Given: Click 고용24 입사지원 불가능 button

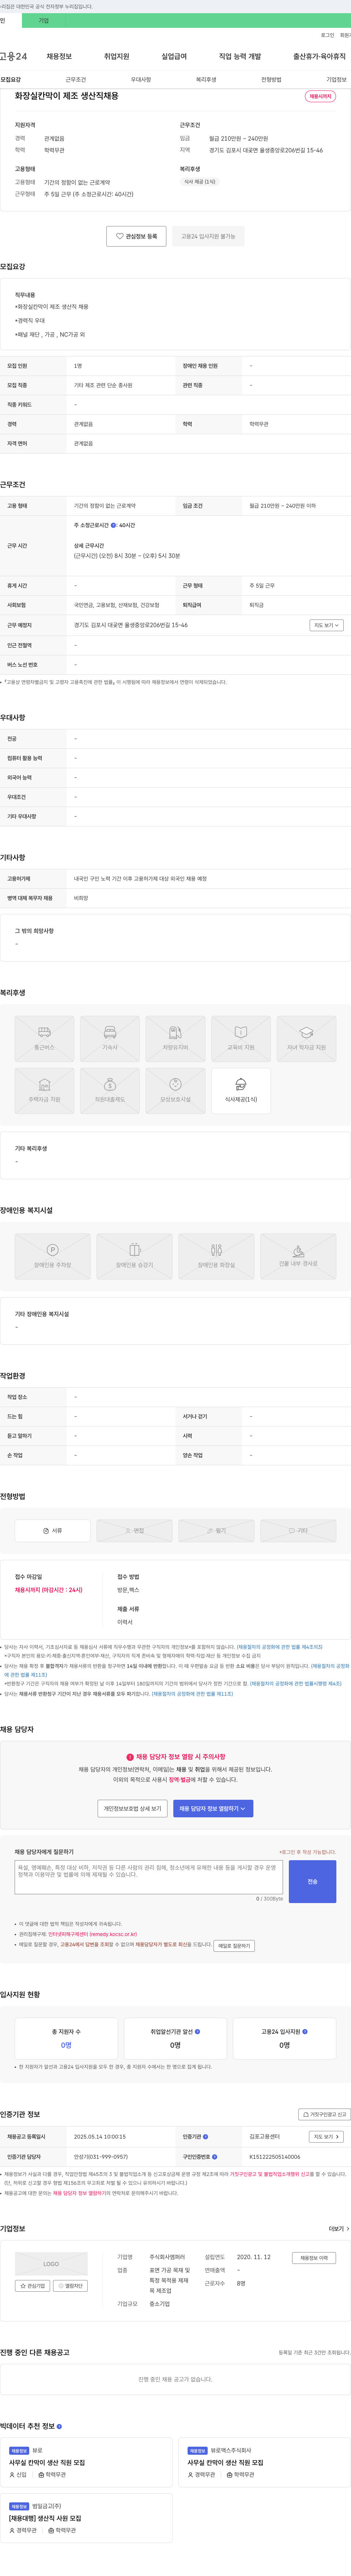Looking at the screenshot, I should [x=208, y=236].
